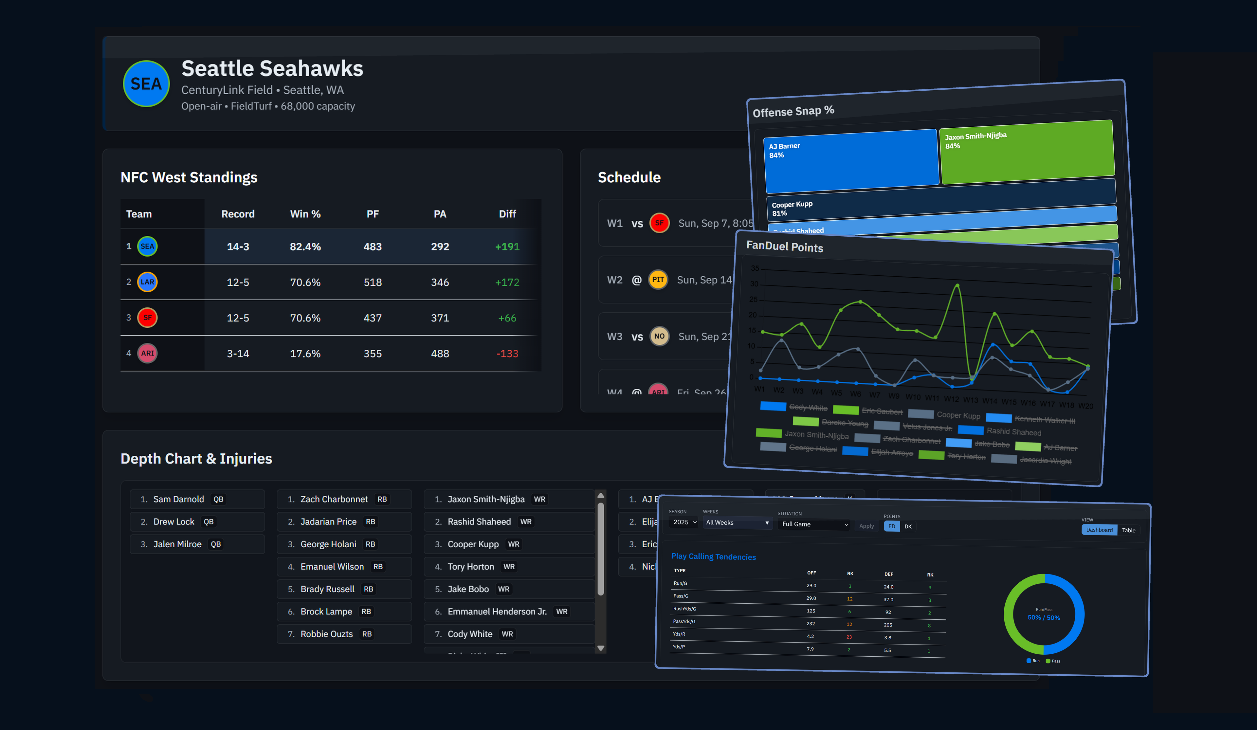This screenshot has width=1257, height=730.
Task: Toggle Tory Horton series in FanDuel legend
Action: click(952, 456)
